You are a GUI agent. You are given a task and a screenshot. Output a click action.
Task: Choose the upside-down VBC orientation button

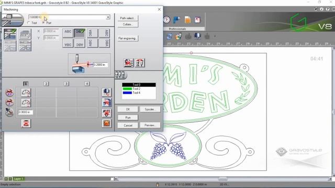coord(68,43)
